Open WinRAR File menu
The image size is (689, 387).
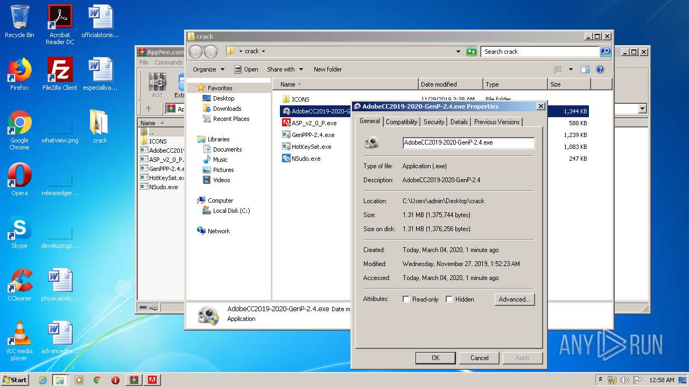(144, 62)
